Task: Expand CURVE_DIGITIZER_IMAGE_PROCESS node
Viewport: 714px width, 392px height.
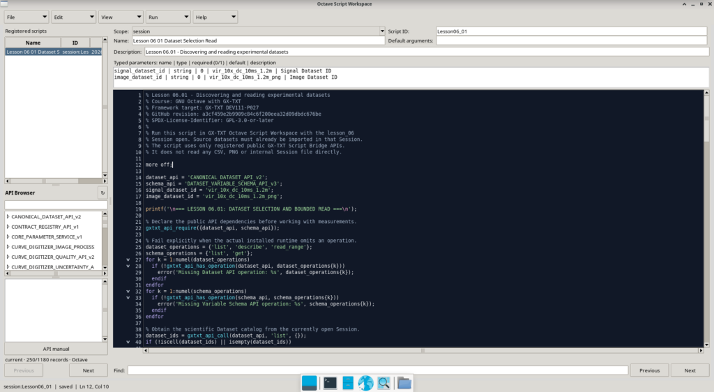Action: click(x=8, y=247)
